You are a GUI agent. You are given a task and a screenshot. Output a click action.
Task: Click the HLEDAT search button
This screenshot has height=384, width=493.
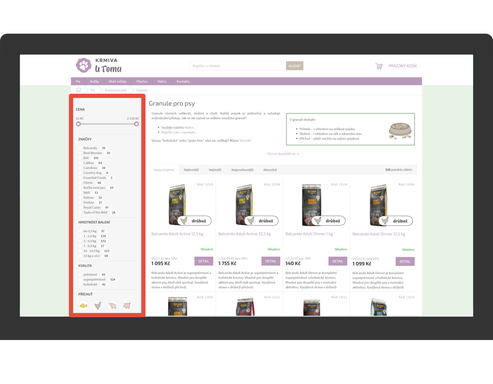point(294,66)
